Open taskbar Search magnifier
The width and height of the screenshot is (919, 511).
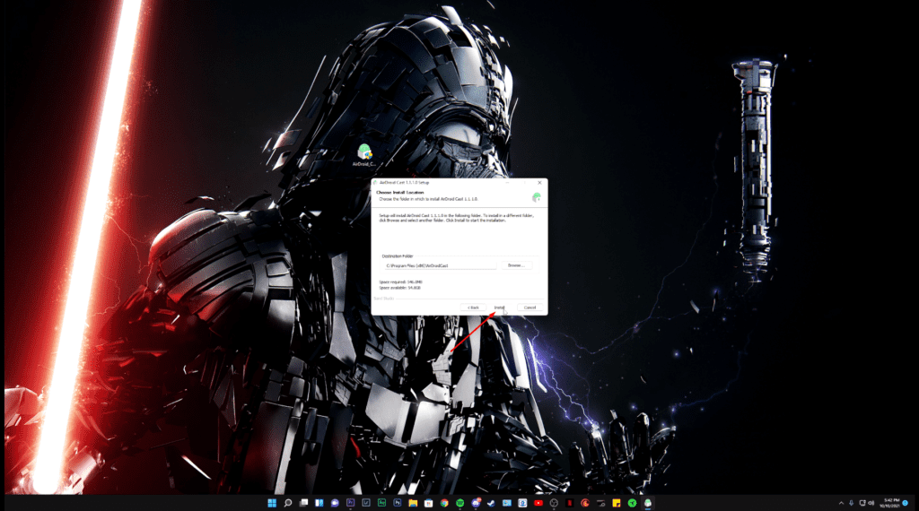[288, 503]
